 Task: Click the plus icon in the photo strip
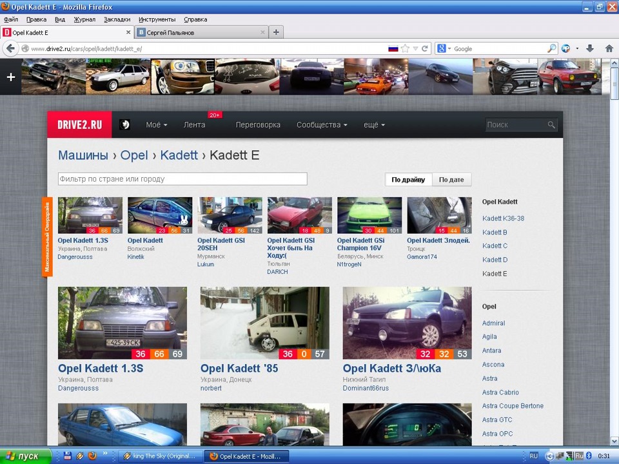11,77
